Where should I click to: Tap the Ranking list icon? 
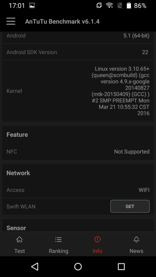pos(58,240)
